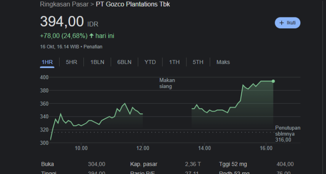
Task: Switch to the 1TH yearly tab
Action: pyautogui.click(x=174, y=62)
